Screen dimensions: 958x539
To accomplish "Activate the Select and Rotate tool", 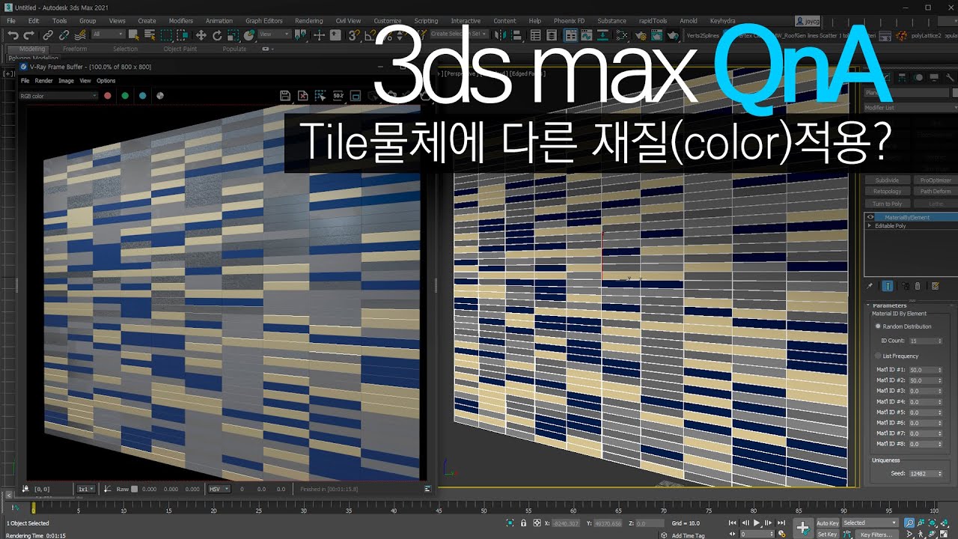I will pos(217,34).
